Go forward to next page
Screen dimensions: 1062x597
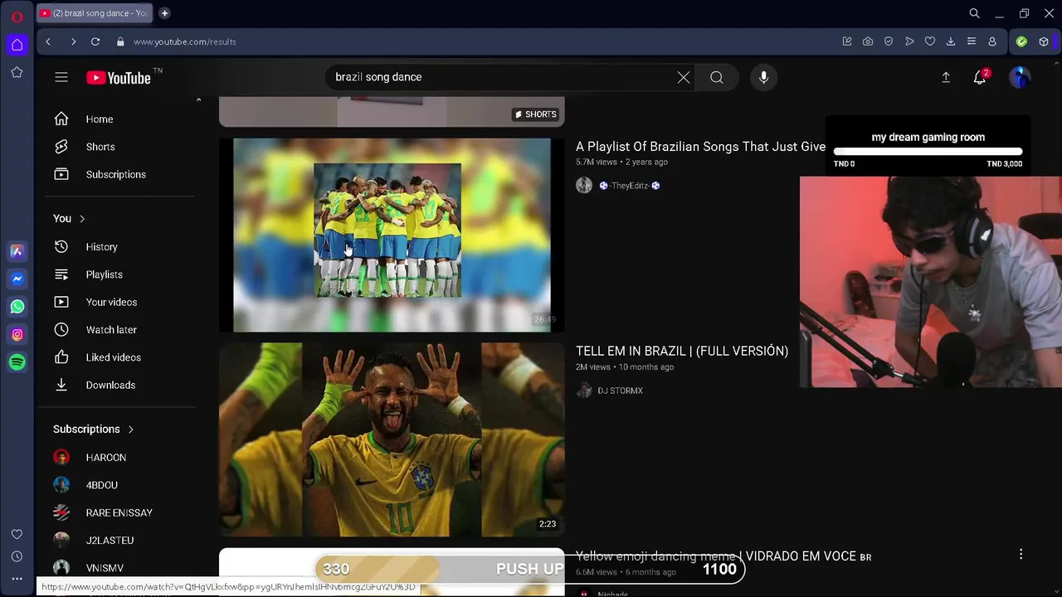pos(73,41)
